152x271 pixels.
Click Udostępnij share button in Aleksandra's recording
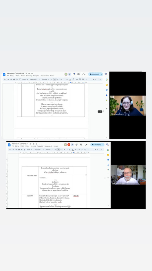pos(94,74)
